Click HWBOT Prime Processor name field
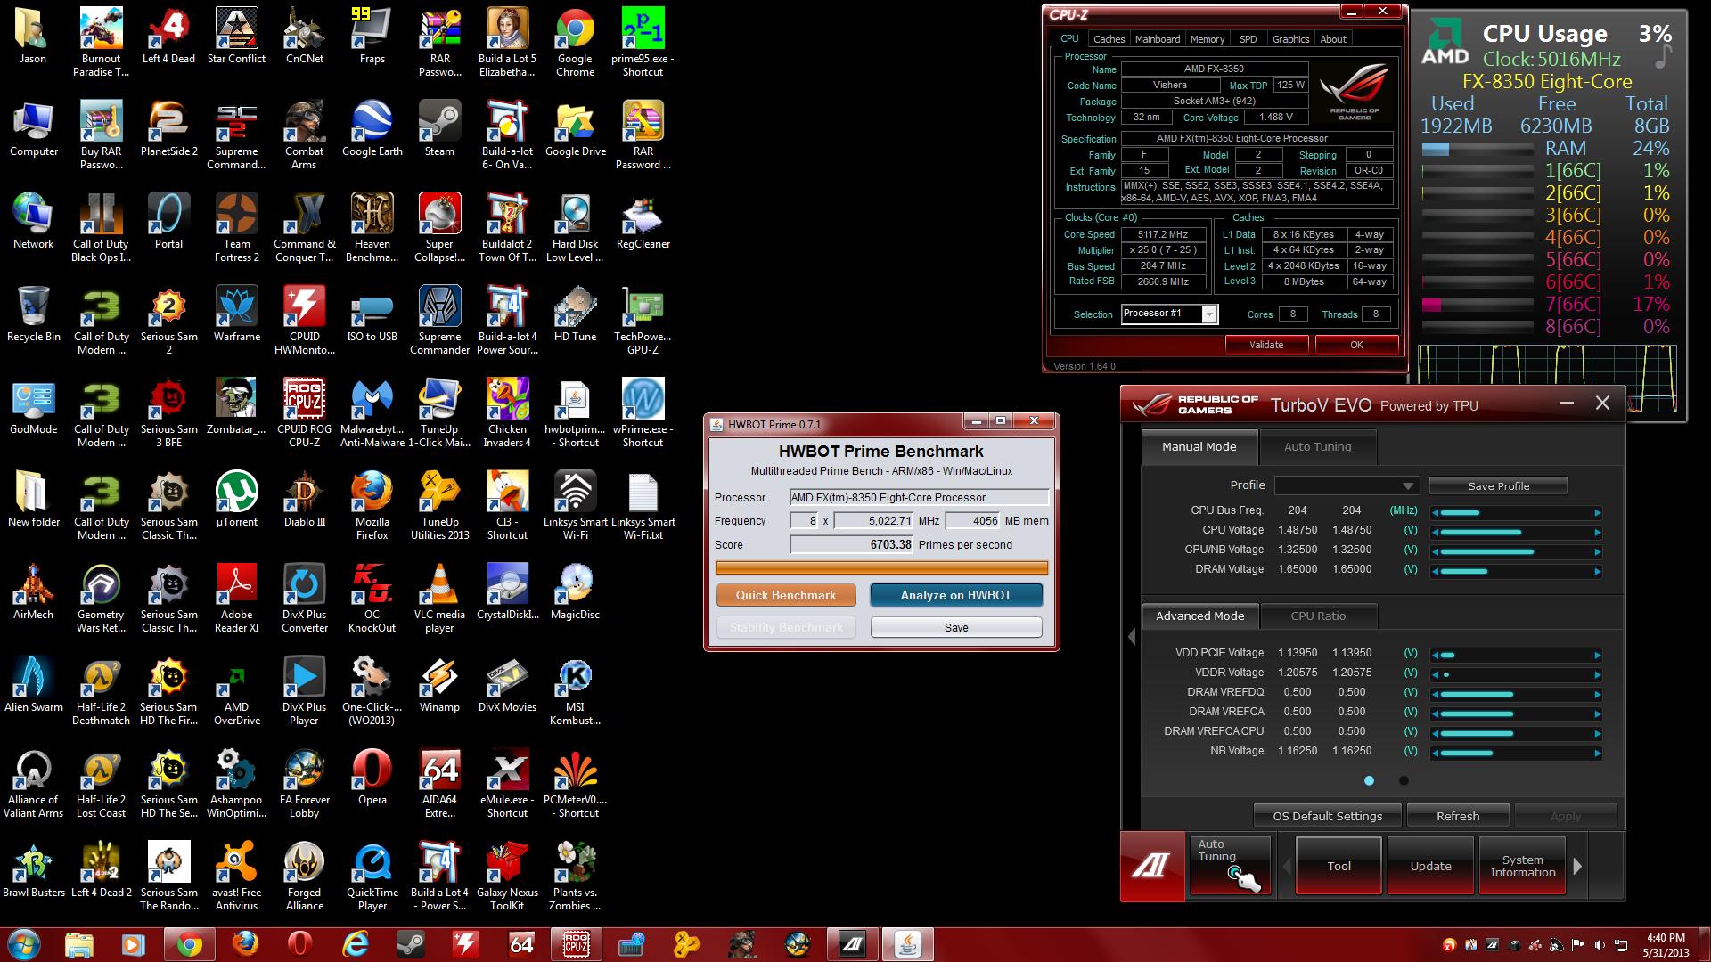This screenshot has width=1711, height=962. coord(919,497)
